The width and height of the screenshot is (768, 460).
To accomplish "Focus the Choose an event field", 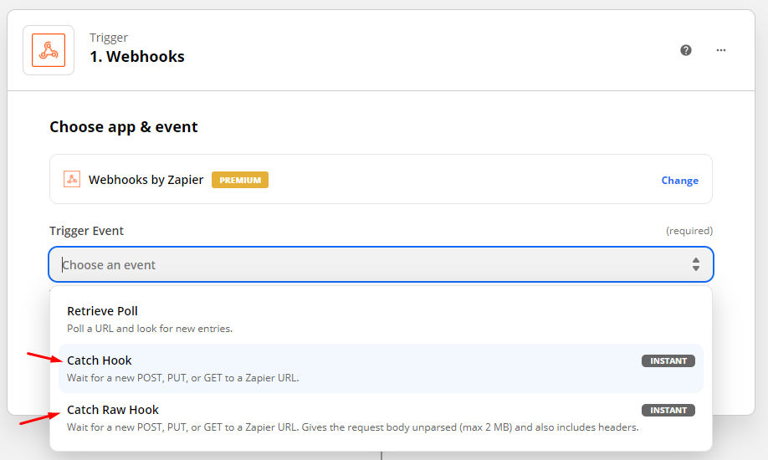I will tap(381, 264).
